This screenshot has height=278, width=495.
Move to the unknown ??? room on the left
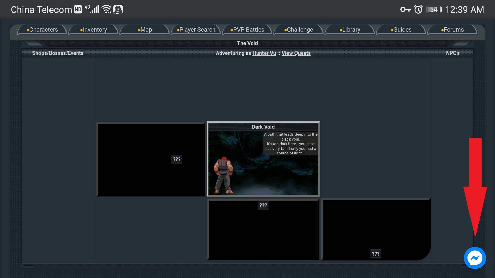point(177,159)
